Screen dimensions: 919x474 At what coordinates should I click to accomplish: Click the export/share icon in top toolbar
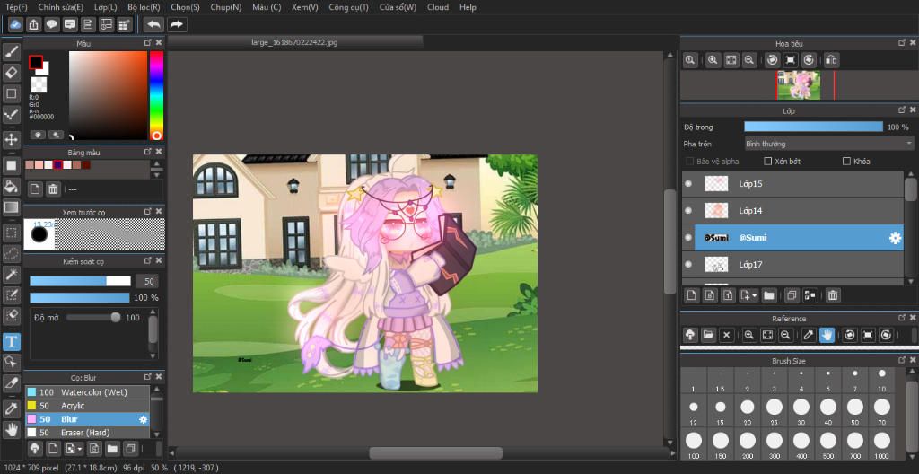click(33, 24)
